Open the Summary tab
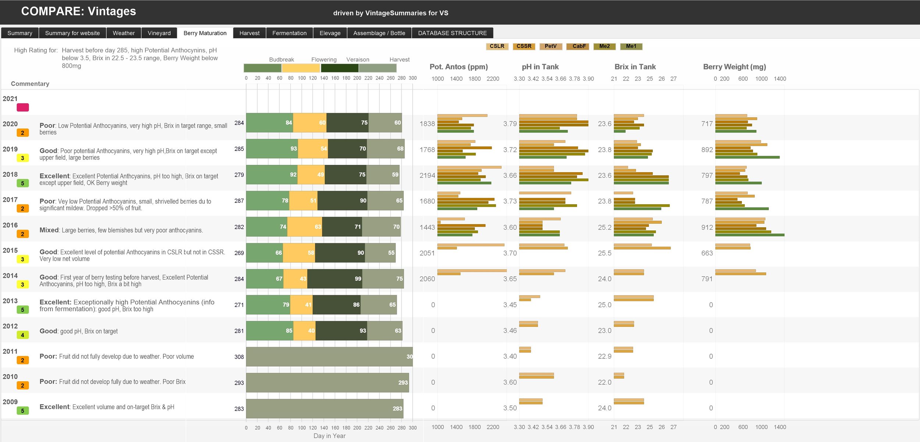The width and height of the screenshot is (920, 442). [20, 33]
